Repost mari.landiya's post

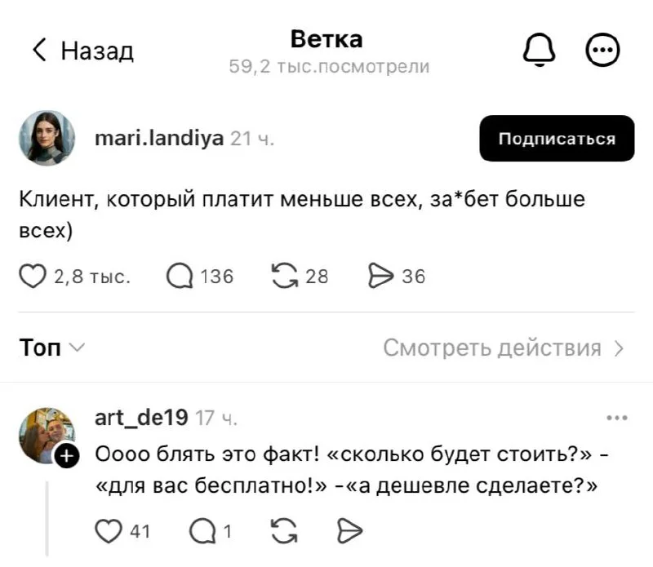click(x=285, y=276)
